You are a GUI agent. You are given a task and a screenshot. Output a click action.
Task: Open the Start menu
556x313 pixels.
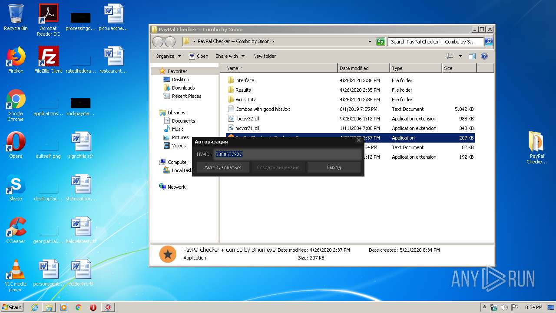12,307
